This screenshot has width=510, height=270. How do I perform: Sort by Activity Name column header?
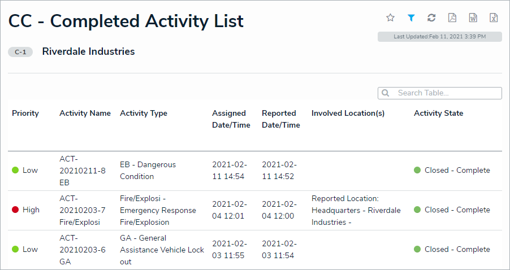point(85,114)
